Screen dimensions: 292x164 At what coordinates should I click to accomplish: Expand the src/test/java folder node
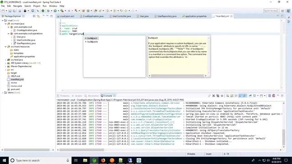(5, 60)
